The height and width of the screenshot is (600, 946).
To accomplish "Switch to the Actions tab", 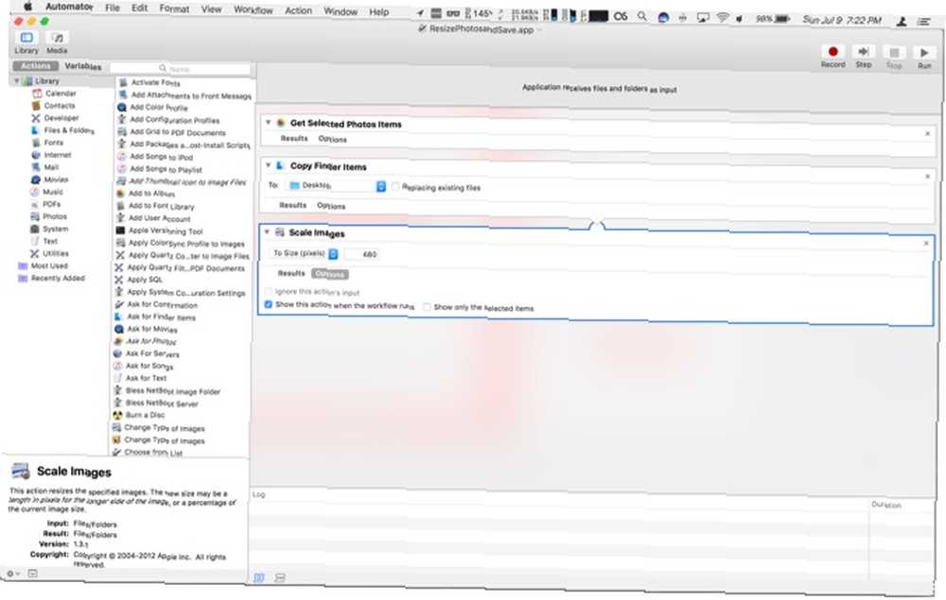I will [x=36, y=65].
